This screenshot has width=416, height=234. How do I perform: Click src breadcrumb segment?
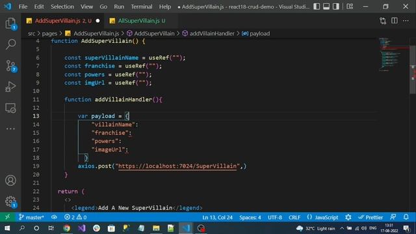point(31,33)
